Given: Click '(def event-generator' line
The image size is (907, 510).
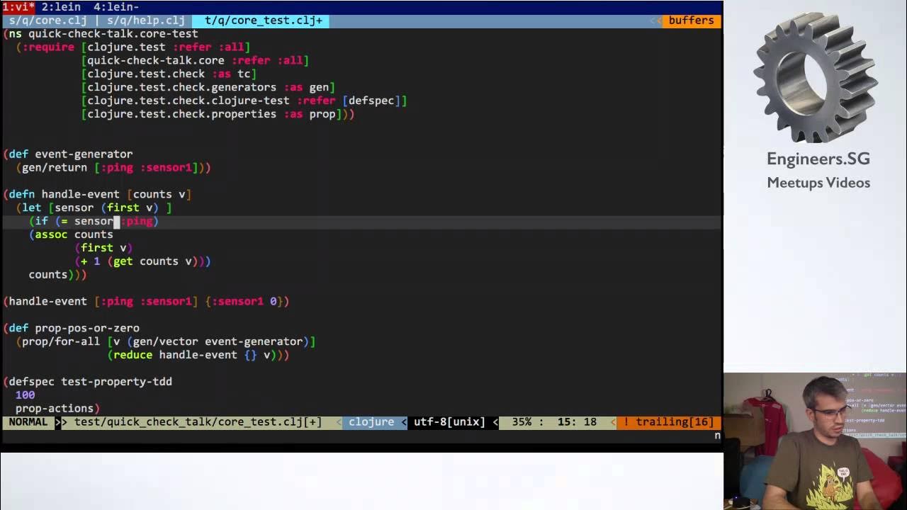Looking at the screenshot, I should point(68,154).
